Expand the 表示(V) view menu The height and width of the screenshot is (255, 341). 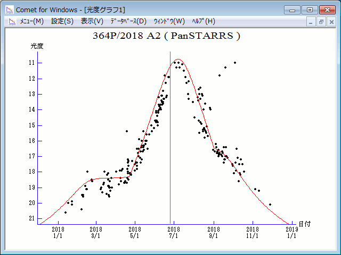(x=92, y=21)
